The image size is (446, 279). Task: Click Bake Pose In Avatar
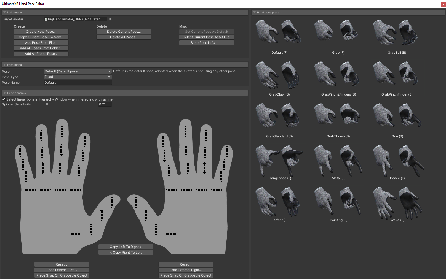[x=207, y=43]
